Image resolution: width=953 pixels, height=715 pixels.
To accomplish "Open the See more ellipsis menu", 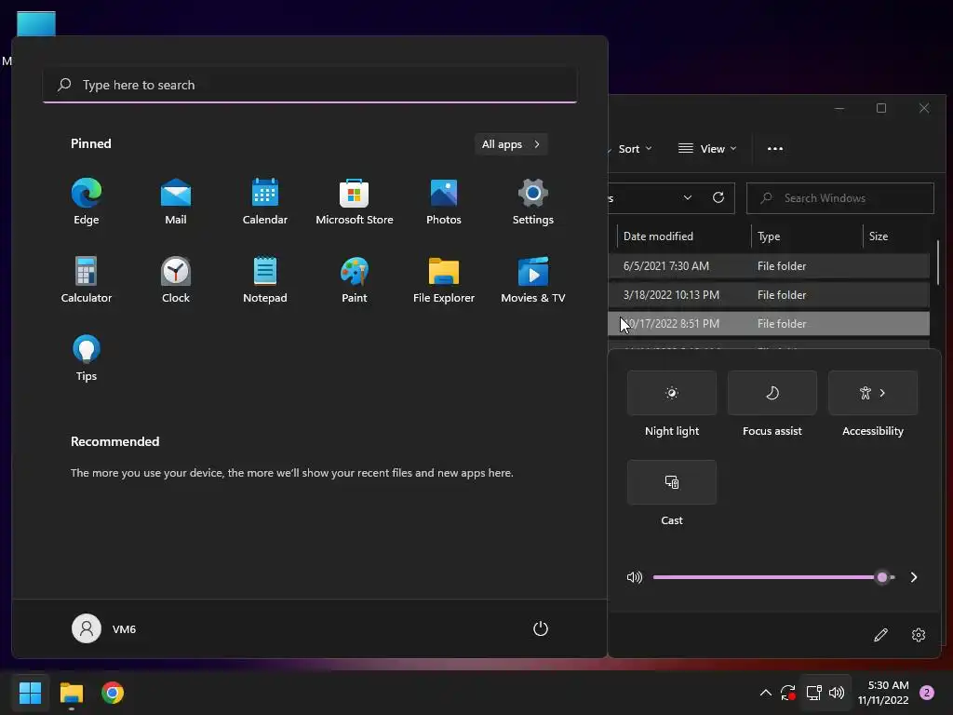I will (x=775, y=149).
